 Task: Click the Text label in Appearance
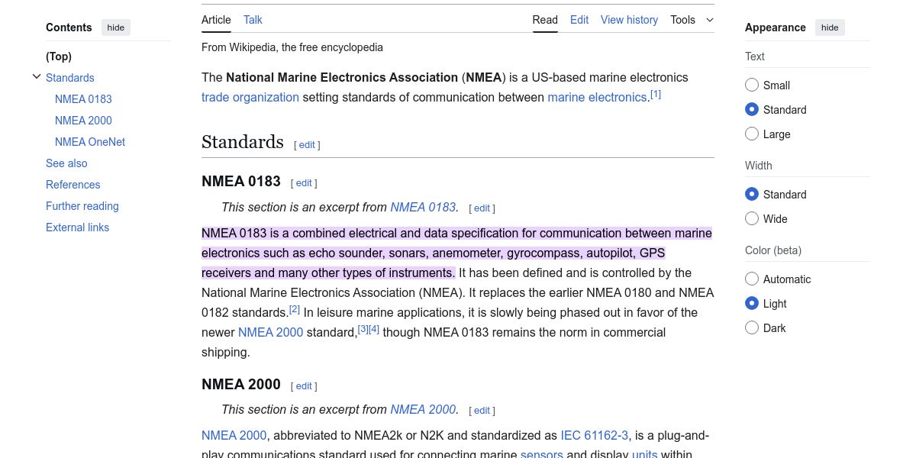(x=755, y=56)
